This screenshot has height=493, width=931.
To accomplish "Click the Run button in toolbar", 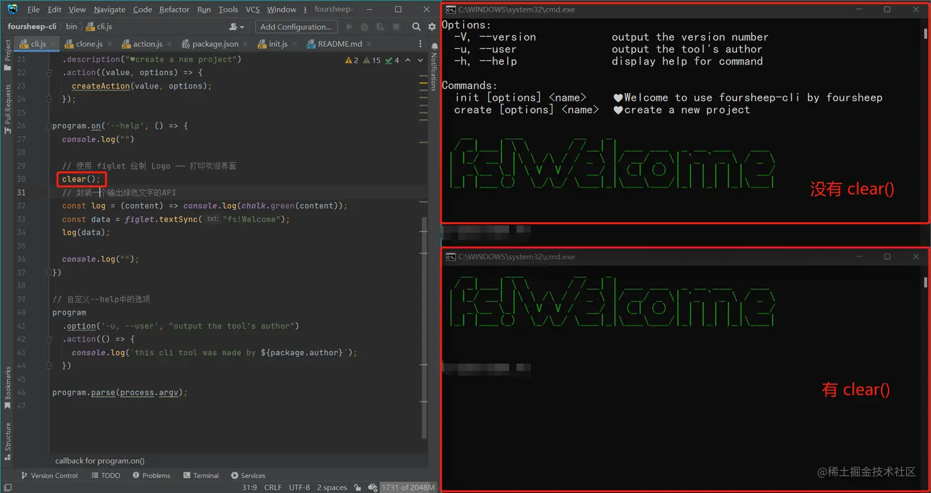I will tap(350, 27).
